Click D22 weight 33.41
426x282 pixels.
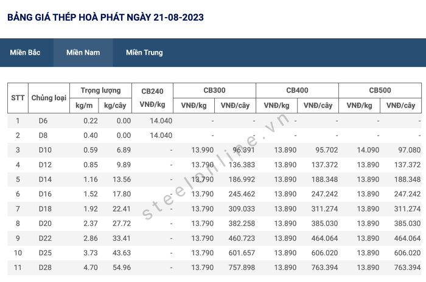[122, 238]
